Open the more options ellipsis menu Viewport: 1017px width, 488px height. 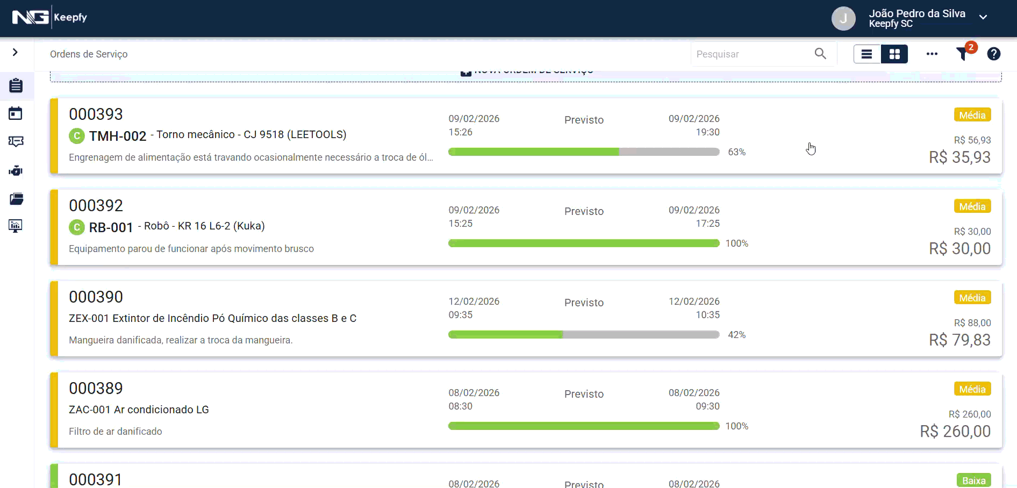point(932,54)
